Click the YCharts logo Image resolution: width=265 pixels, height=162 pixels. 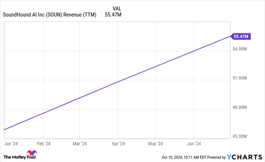pos(245,157)
